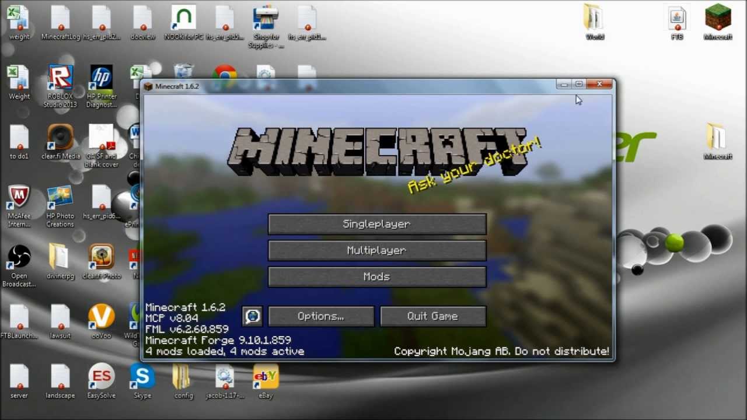This screenshot has width=747, height=420.
Task: Close the Minecraft 1.6.2 window
Action: 599,85
